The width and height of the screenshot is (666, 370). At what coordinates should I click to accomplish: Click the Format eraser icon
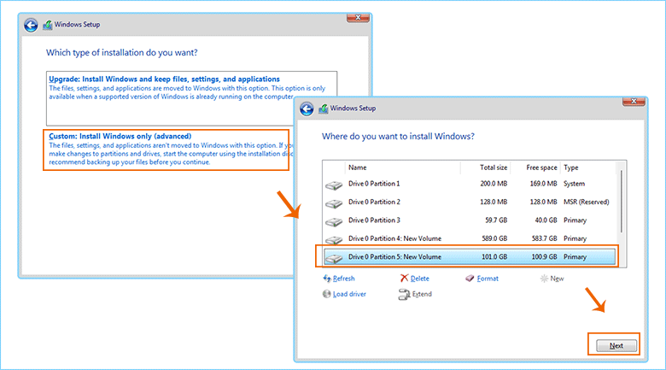470,279
